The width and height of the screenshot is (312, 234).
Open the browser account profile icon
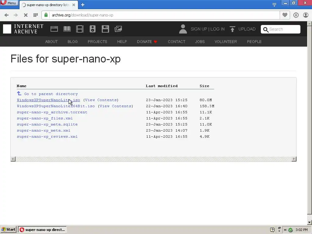pyautogui.click(x=306, y=15)
